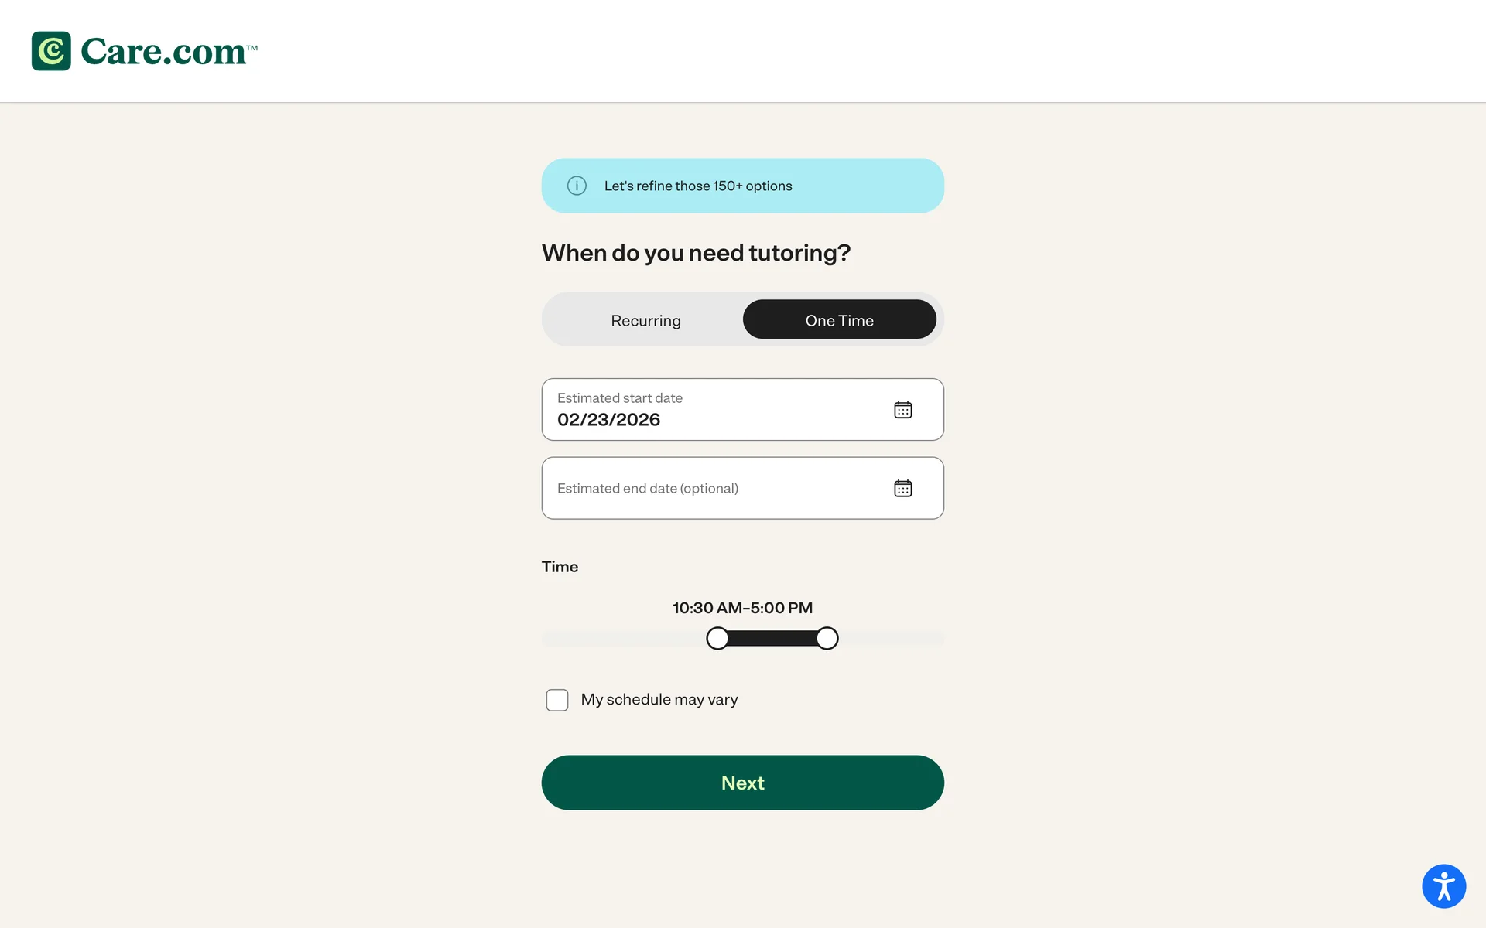This screenshot has width=1486, height=928.
Task: Open the accessibility options button
Action: tap(1443, 885)
